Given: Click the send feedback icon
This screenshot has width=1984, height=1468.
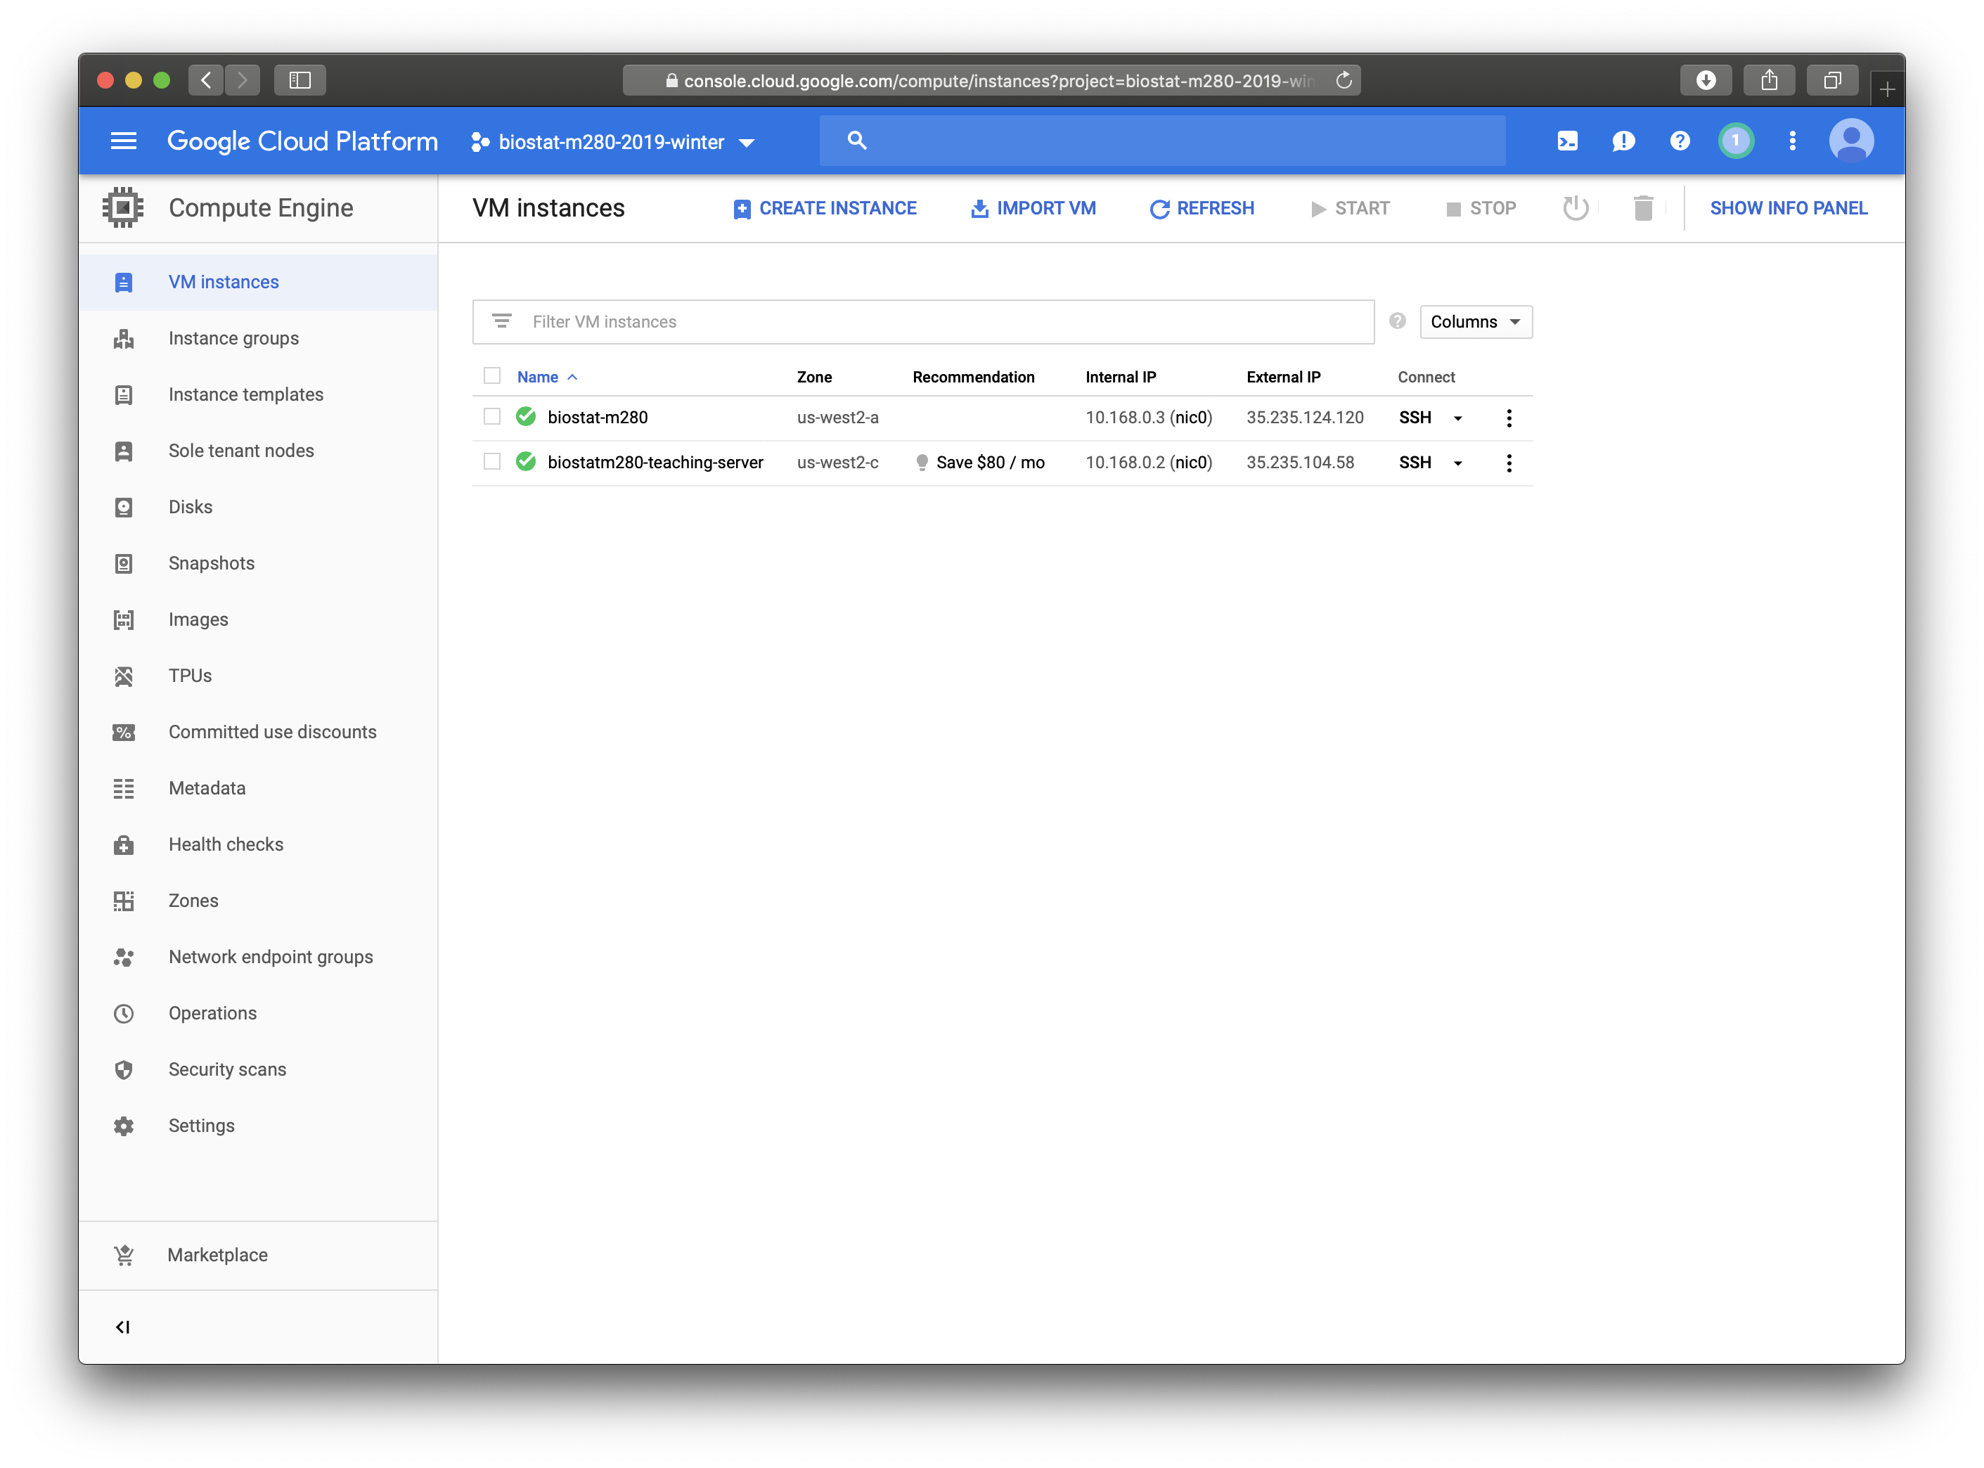Looking at the screenshot, I should pos(1623,141).
